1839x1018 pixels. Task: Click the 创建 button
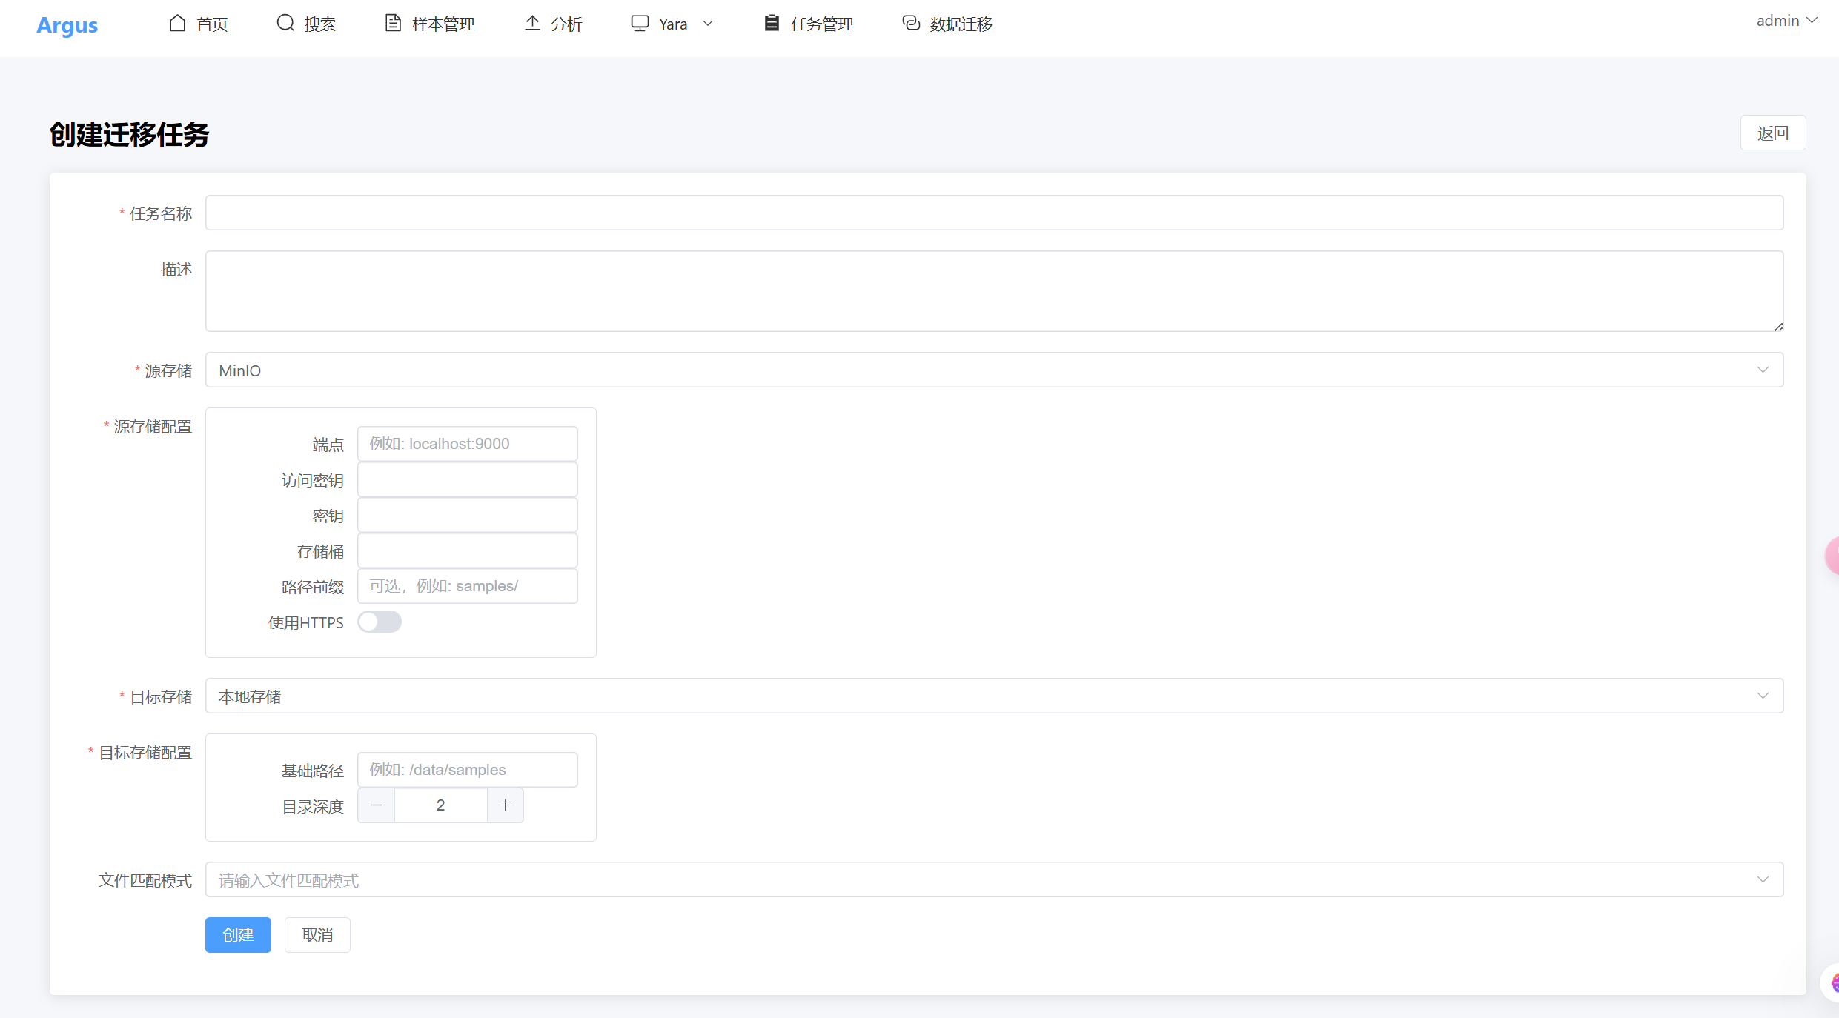(238, 934)
